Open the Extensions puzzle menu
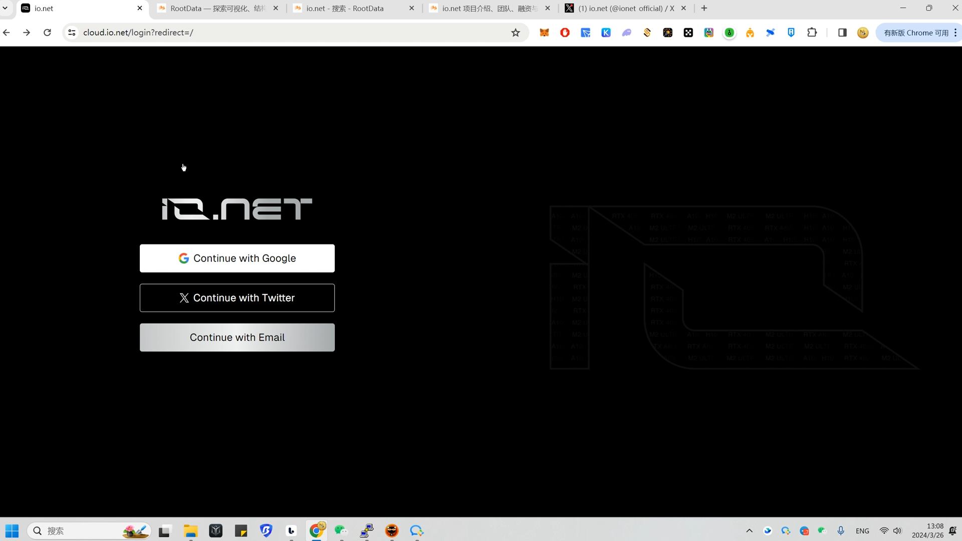 (812, 33)
